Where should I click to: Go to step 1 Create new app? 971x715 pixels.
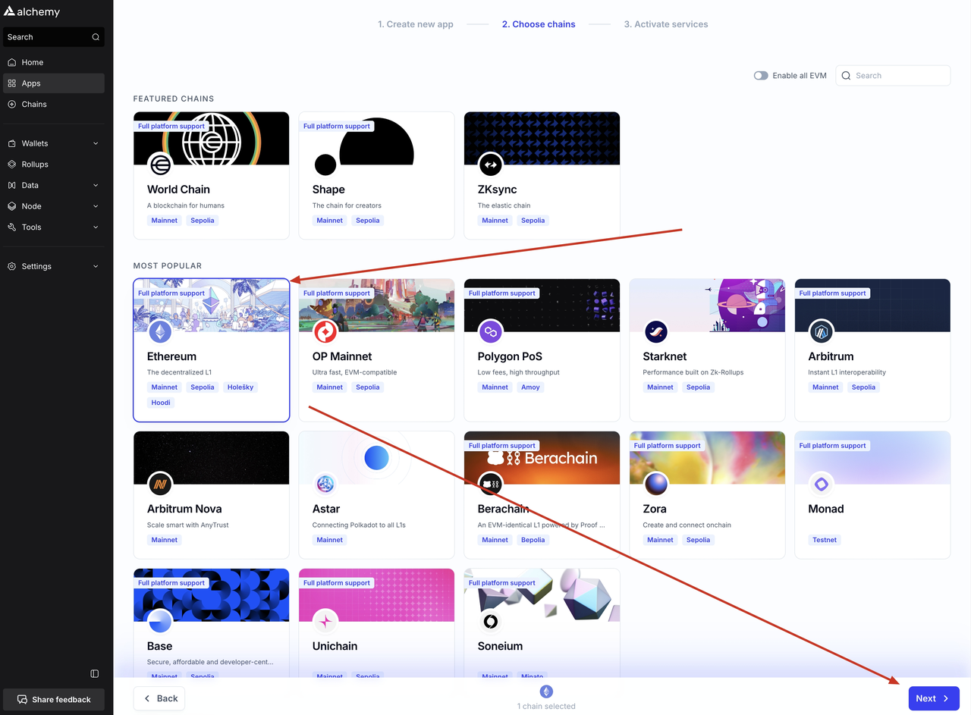[x=415, y=24]
